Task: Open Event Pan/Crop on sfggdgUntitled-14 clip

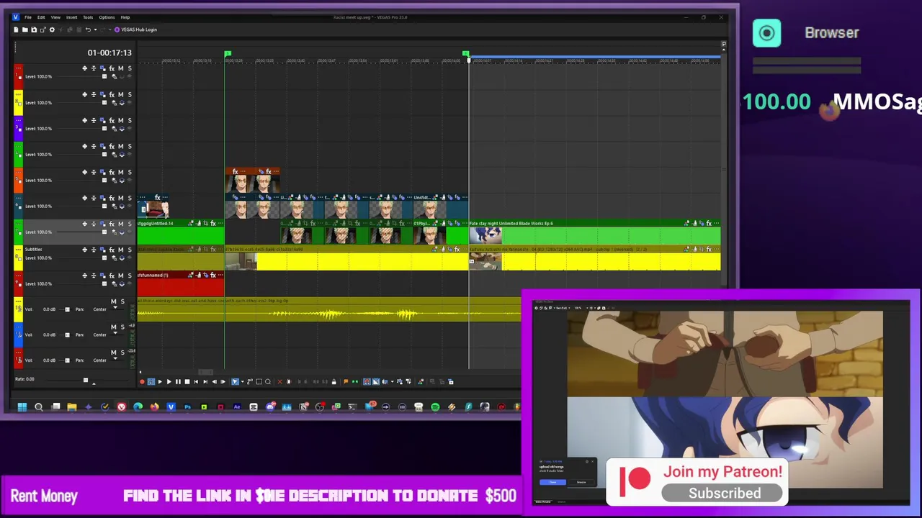Action: (205, 223)
